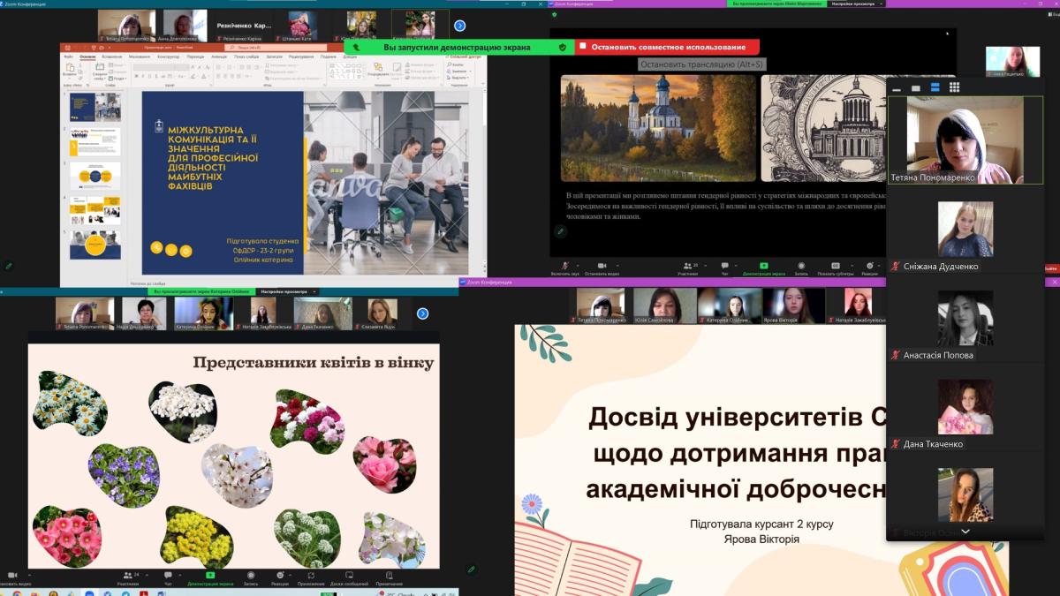
Task: Select the first slide thumbnail in PowerPoint panel
Action: pos(95,108)
